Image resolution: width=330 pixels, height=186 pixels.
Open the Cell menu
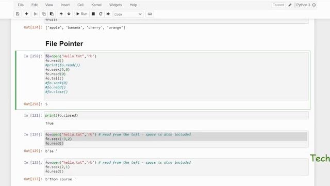click(x=80, y=5)
